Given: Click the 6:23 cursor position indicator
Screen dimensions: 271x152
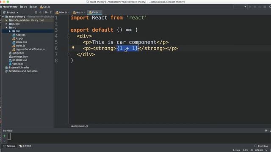Looking at the screenshot, I should click(245, 150).
